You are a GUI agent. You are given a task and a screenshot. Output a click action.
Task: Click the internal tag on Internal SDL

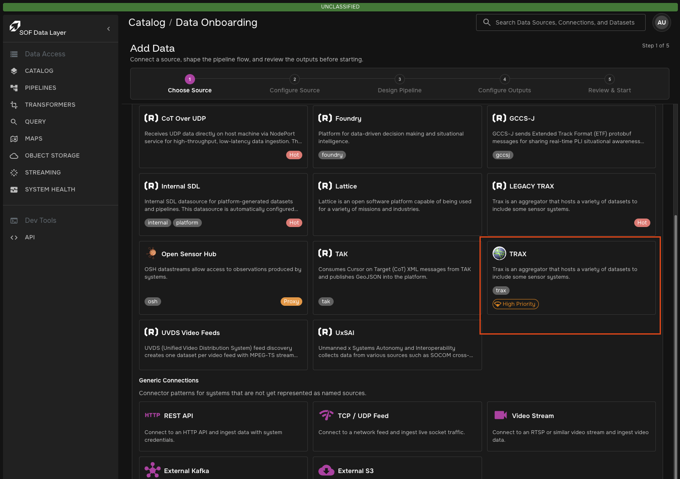click(x=158, y=223)
